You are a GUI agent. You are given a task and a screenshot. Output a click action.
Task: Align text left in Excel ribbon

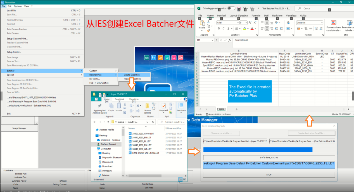point(262,28)
